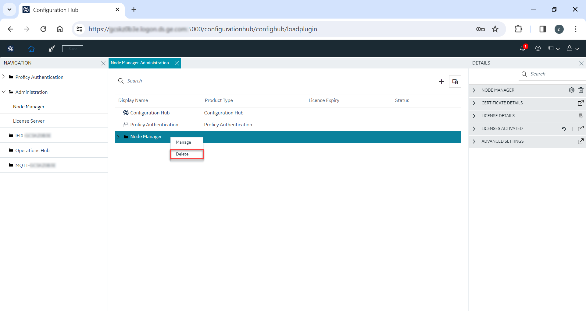The width and height of the screenshot is (586, 311).
Task: Close the Node Manager-Administration tab
Action: (x=177, y=63)
